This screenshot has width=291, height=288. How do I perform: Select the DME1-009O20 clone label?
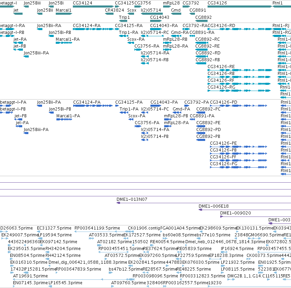coord(236,213)
